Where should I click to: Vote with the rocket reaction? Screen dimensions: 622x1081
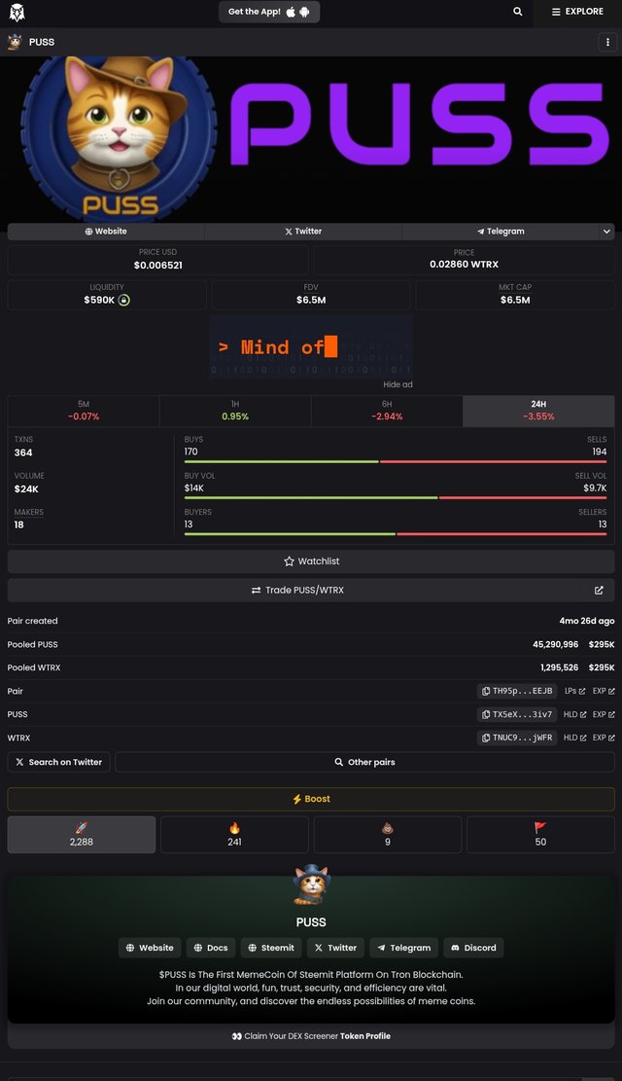click(82, 834)
